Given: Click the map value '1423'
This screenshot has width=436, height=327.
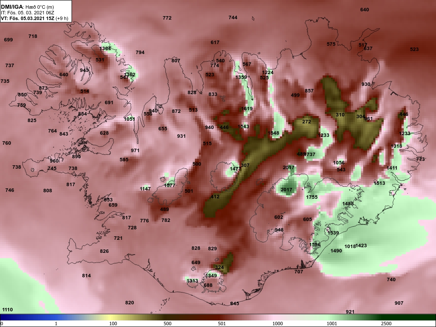Looking at the screenshot, I should point(361,246).
